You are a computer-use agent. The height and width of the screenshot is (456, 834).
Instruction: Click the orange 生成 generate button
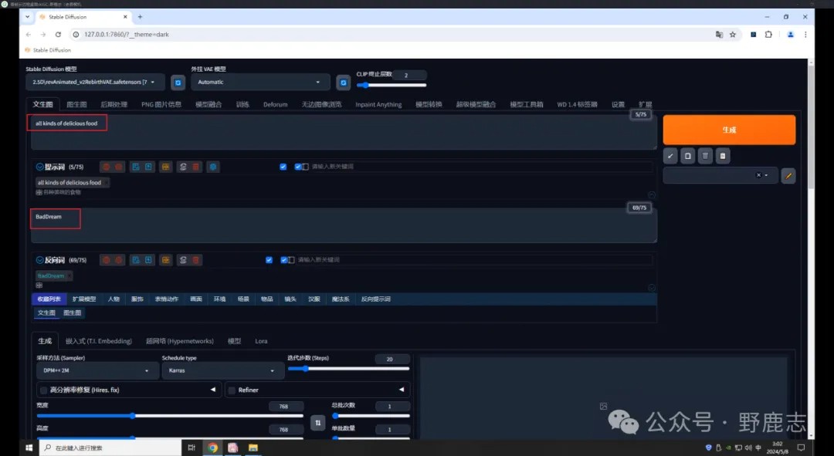point(729,130)
